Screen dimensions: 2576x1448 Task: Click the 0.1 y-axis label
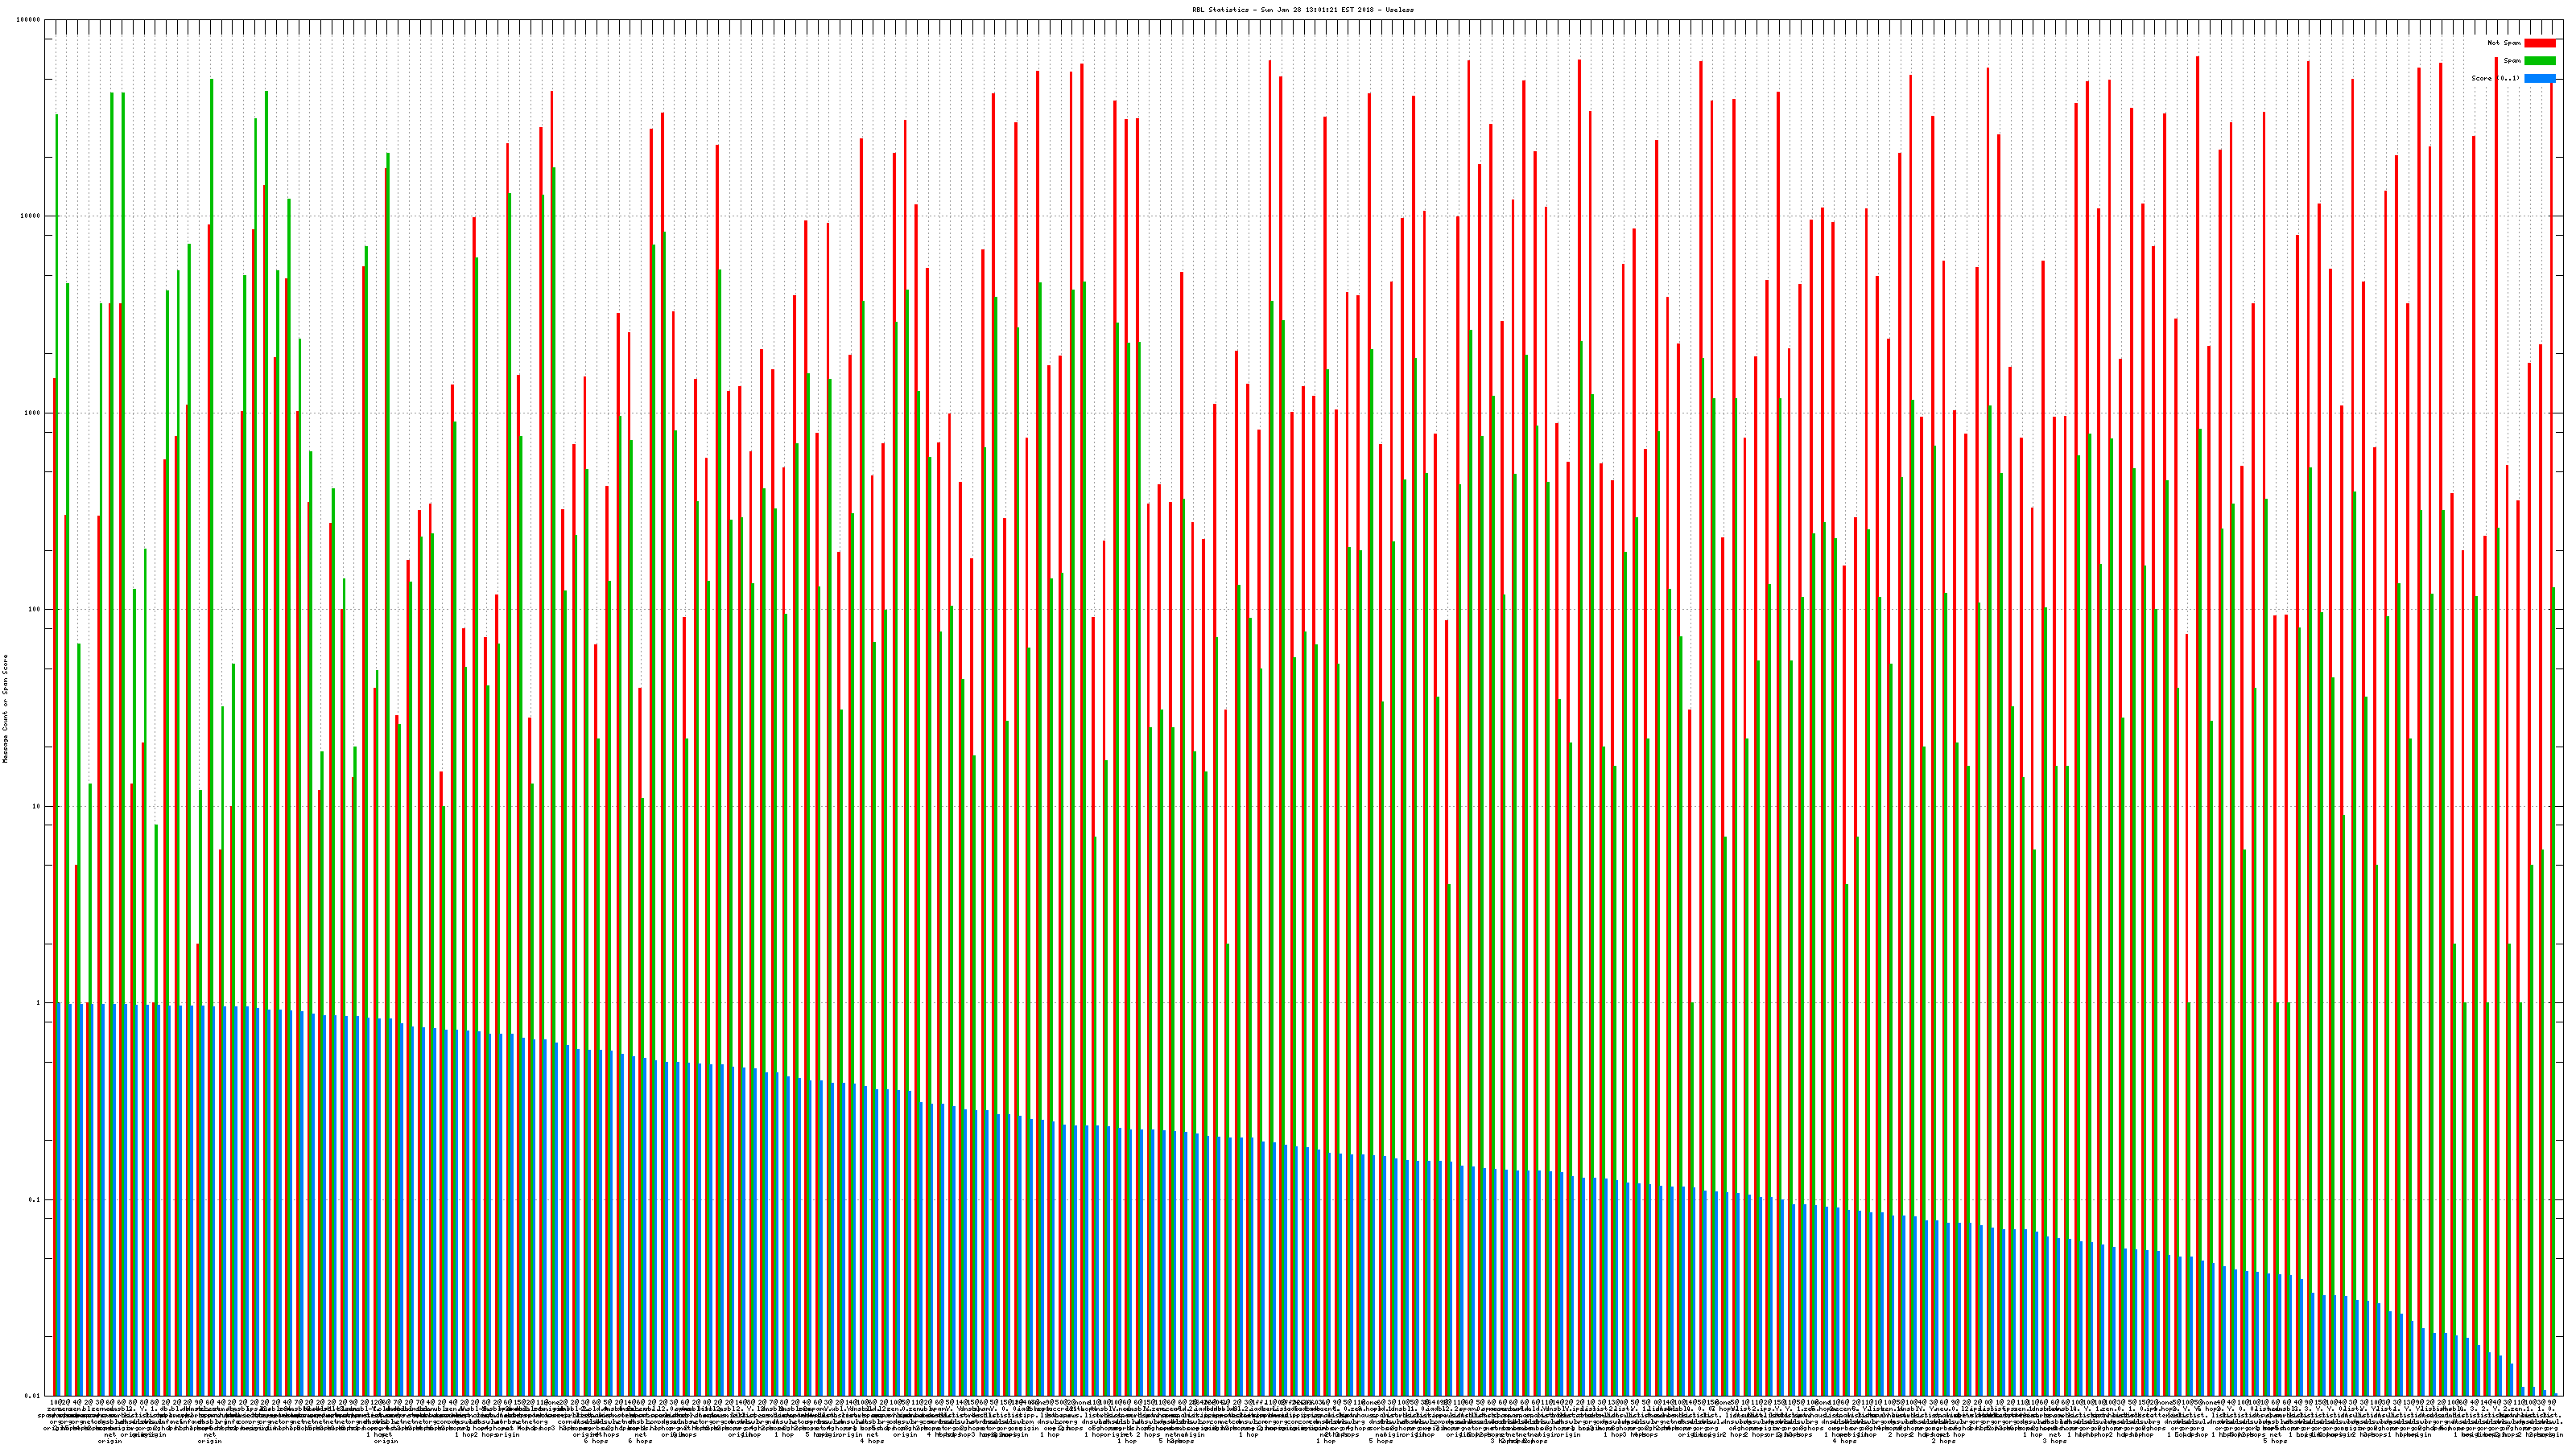(35, 1199)
